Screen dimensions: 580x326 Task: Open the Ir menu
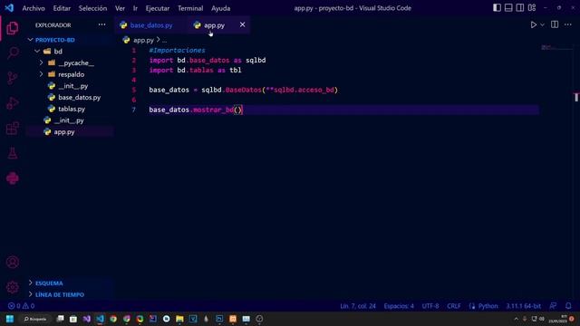[135, 8]
